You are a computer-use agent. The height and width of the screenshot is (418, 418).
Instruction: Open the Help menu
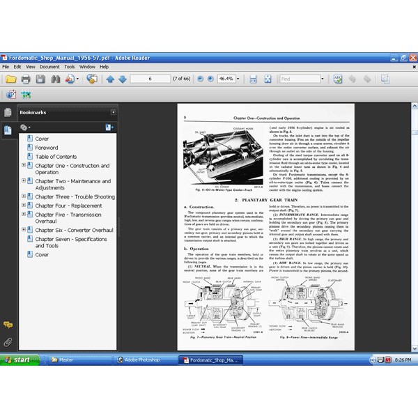[104, 67]
